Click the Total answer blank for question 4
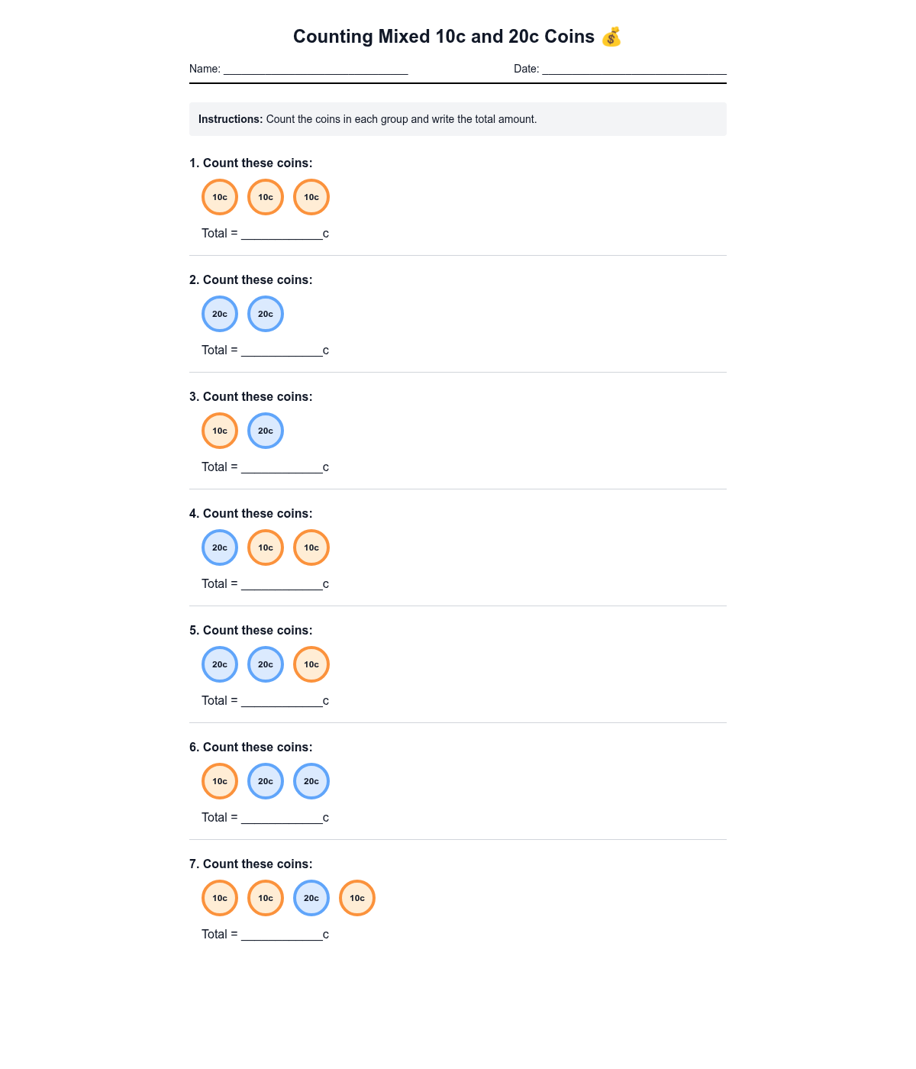The width and height of the screenshot is (916, 1069). pyautogui.click(x=282, y=583)
